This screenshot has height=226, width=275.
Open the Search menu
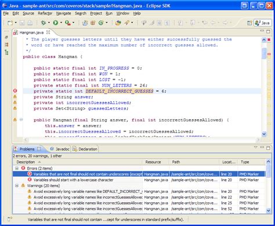coord(81,13)
